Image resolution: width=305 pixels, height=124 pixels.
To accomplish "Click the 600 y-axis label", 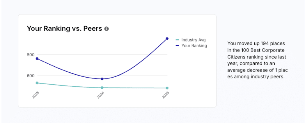I will 31,76.
